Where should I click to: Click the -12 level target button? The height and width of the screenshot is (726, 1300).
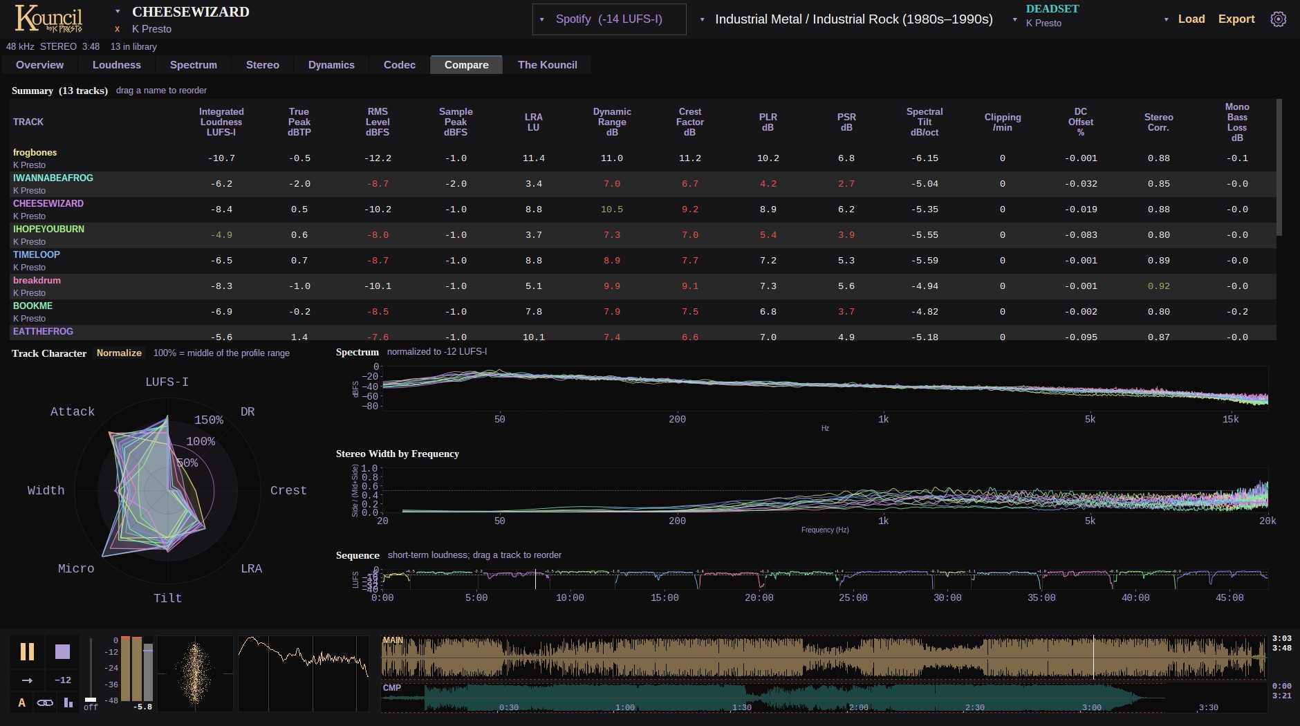point(63,680)
